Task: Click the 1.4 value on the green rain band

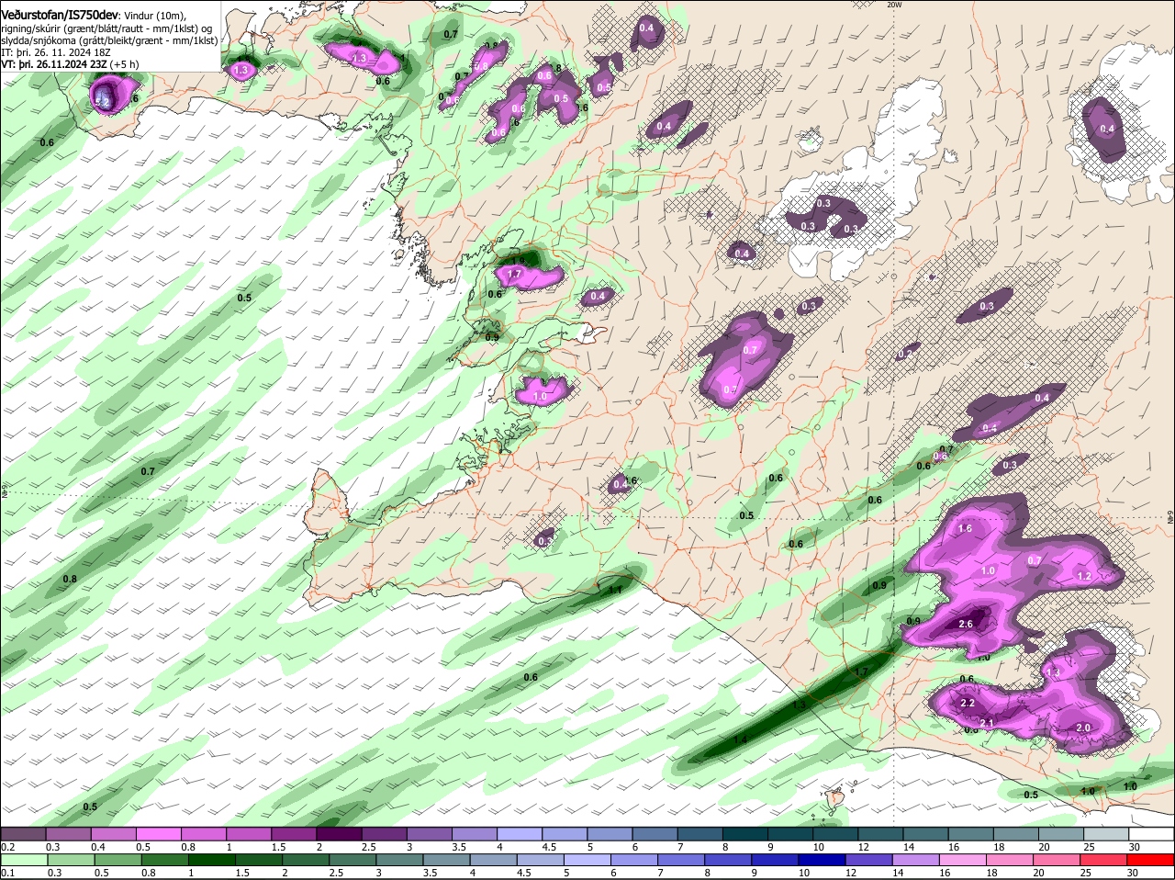Action: (740, 739)
